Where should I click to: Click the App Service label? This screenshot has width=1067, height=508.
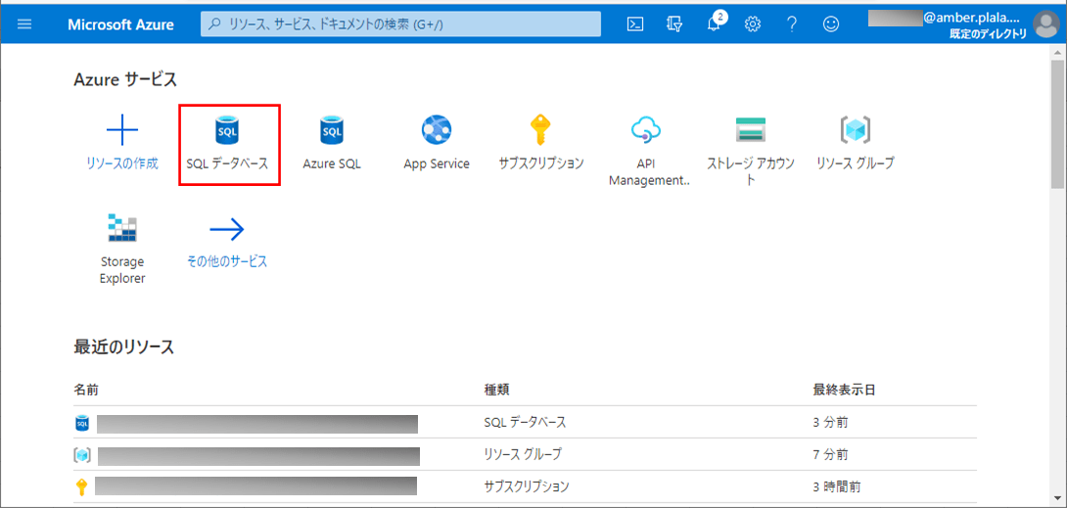pyautogui.click(x=437, y=163)
